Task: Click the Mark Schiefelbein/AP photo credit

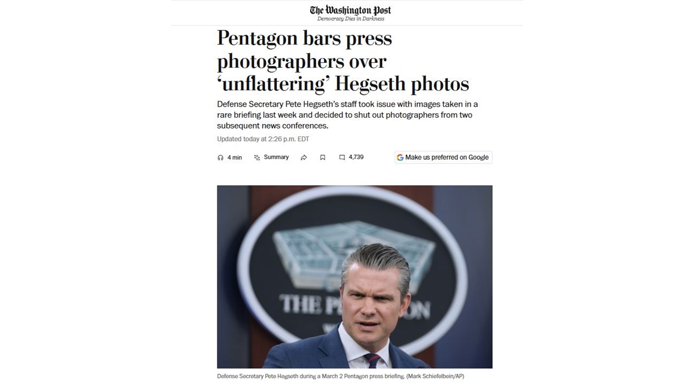Action: click(435, 376)
